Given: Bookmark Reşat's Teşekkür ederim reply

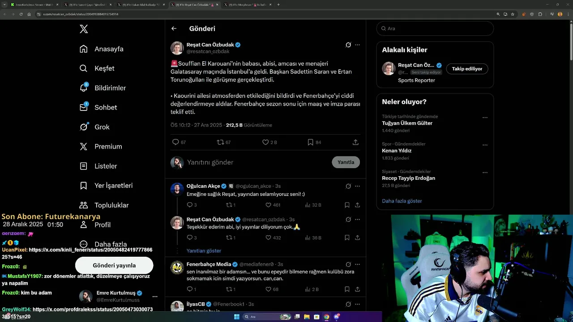Looking at the screenshot, I should click(347, 237).
